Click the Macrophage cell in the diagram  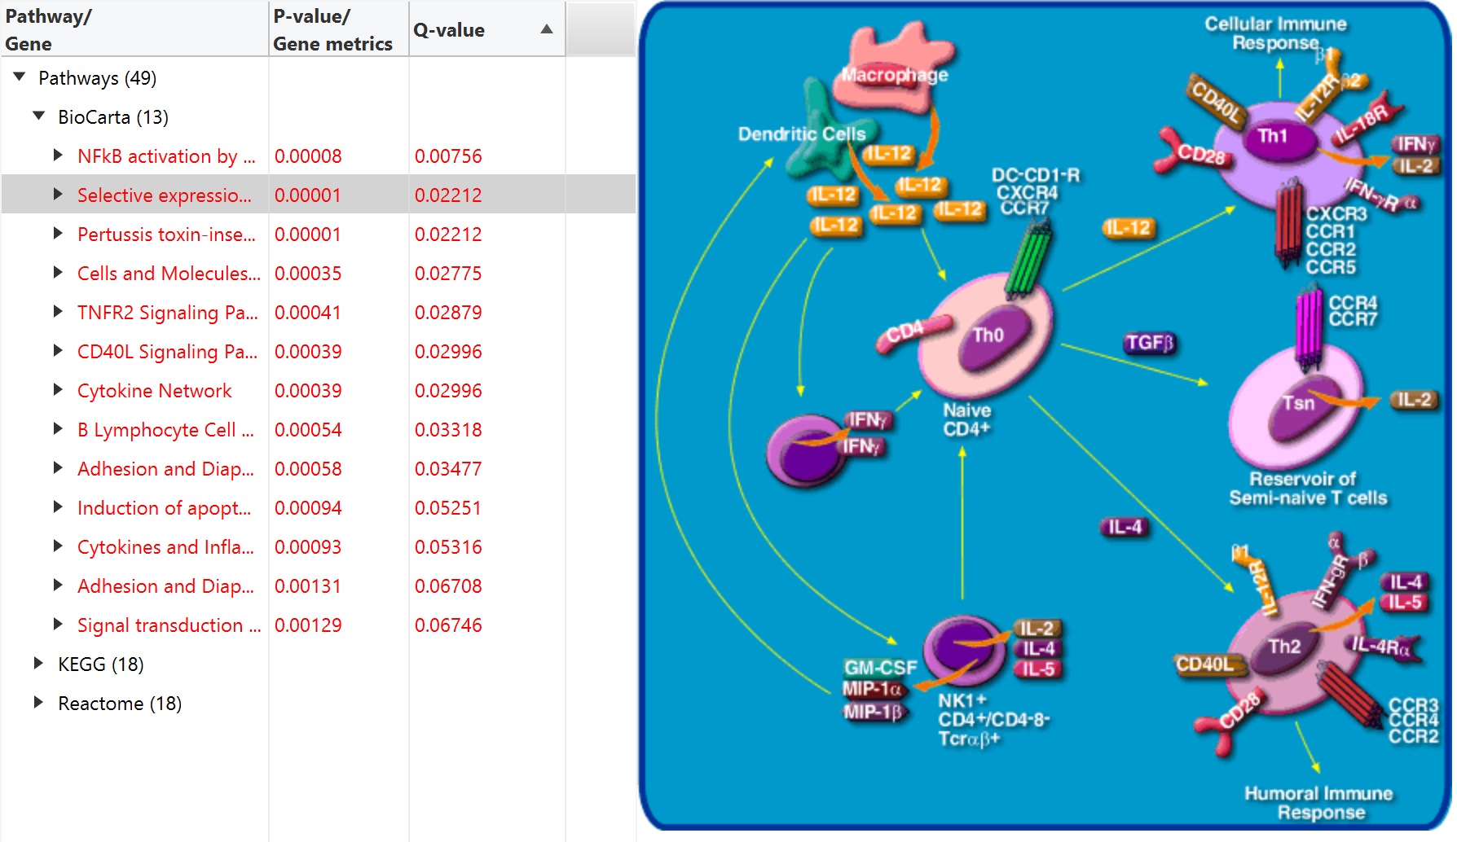[894, 68]
